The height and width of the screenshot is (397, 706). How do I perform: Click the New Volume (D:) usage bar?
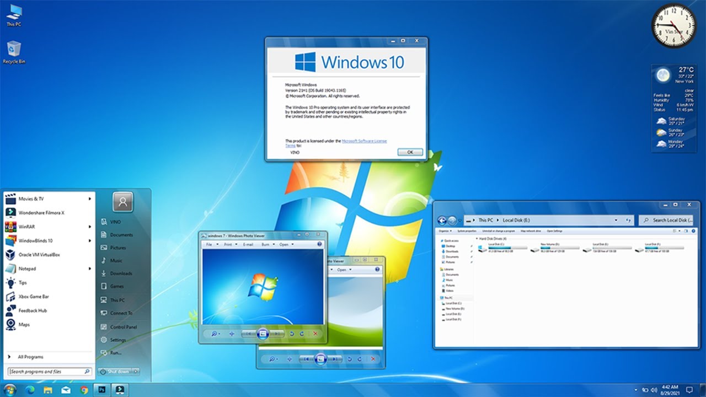coord(559,248)
